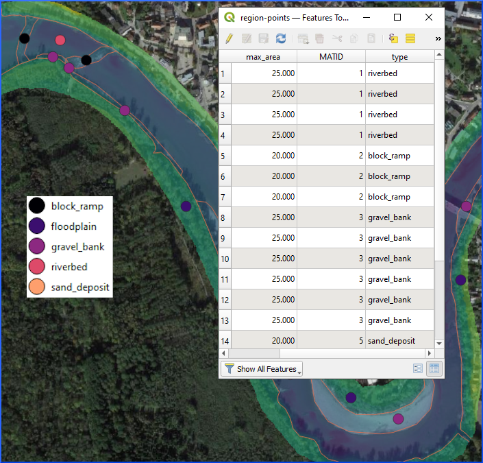Open select features by expression
Viewport: 483px width, 463px height.
click(x=393, y=38)
